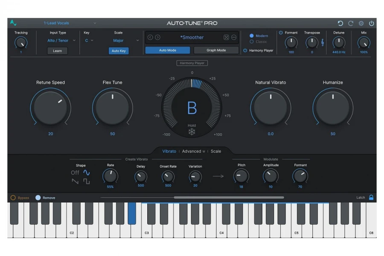
Task: Click the Hold snowflake freeze icon
Action: (192, 132)
